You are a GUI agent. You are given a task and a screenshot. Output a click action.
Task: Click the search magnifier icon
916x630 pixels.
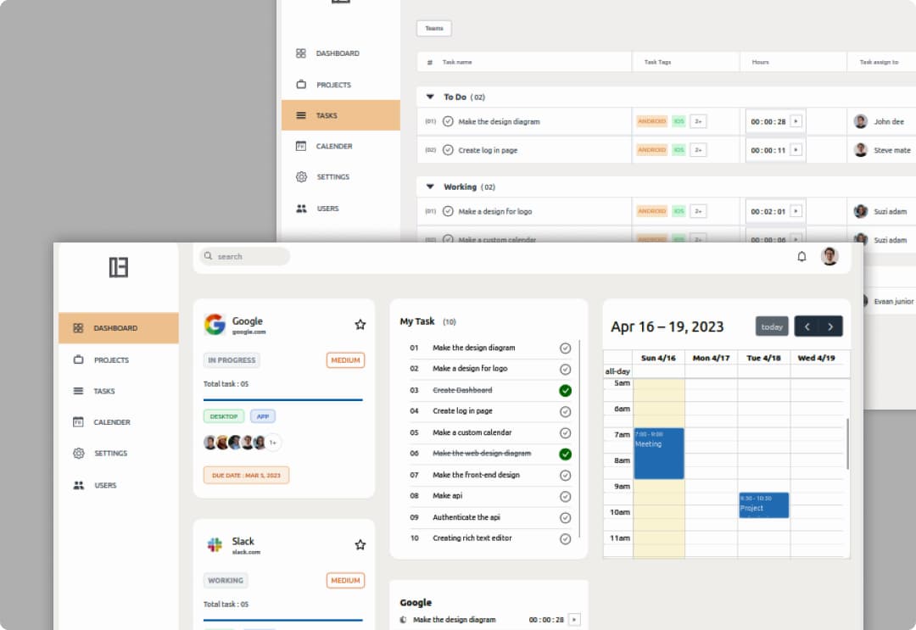pyautogui.click(x=208, y=256)
